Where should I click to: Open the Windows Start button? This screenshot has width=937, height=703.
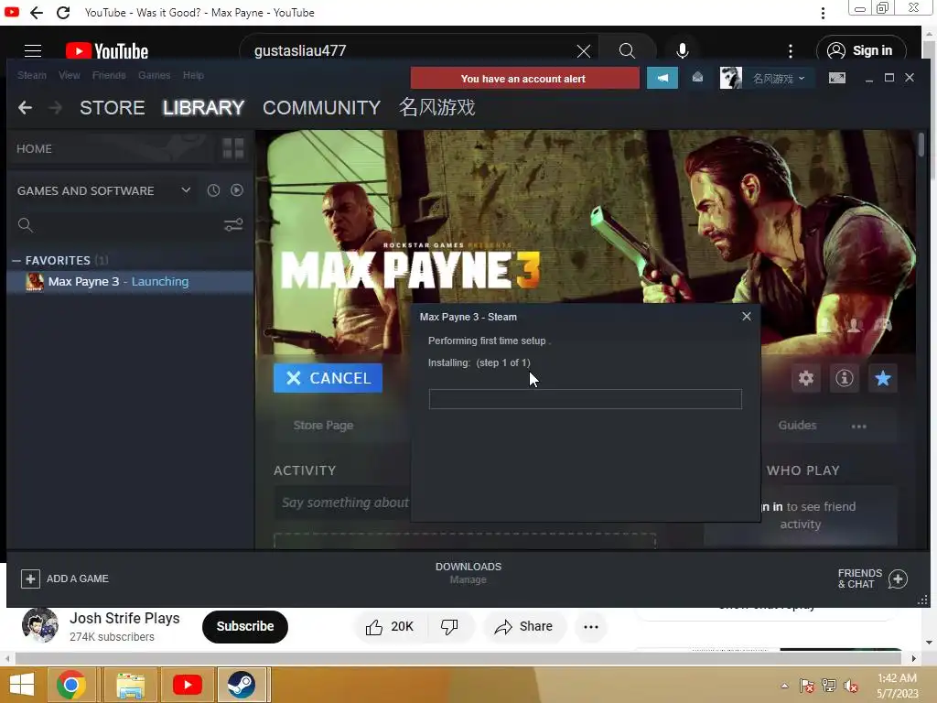22,685
